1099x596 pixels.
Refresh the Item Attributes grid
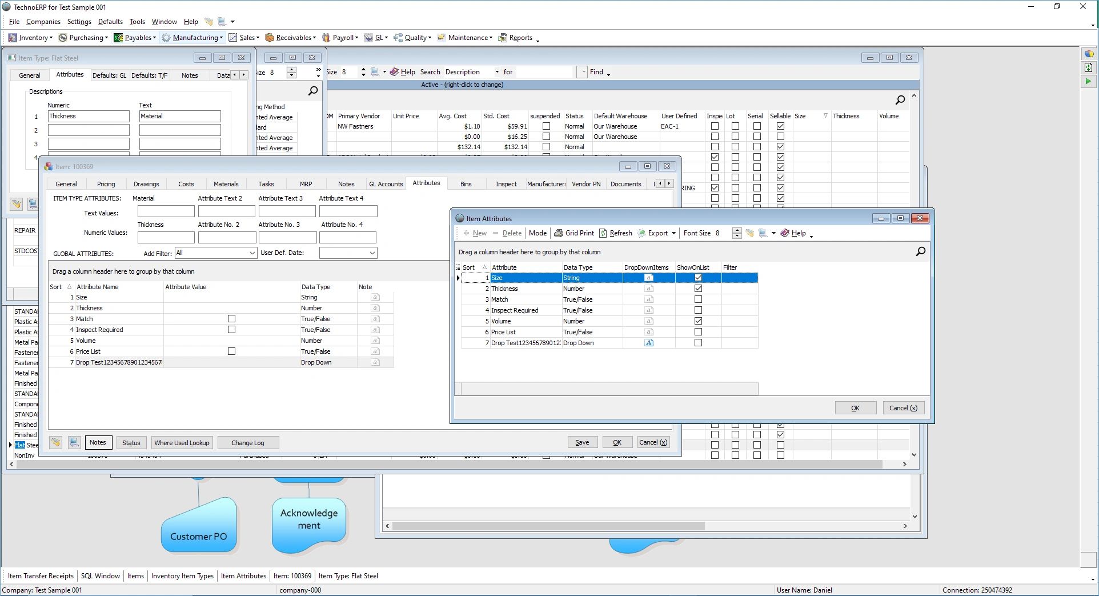[x=615, y=233]
